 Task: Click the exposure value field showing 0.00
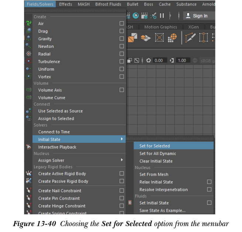point(159,60)
